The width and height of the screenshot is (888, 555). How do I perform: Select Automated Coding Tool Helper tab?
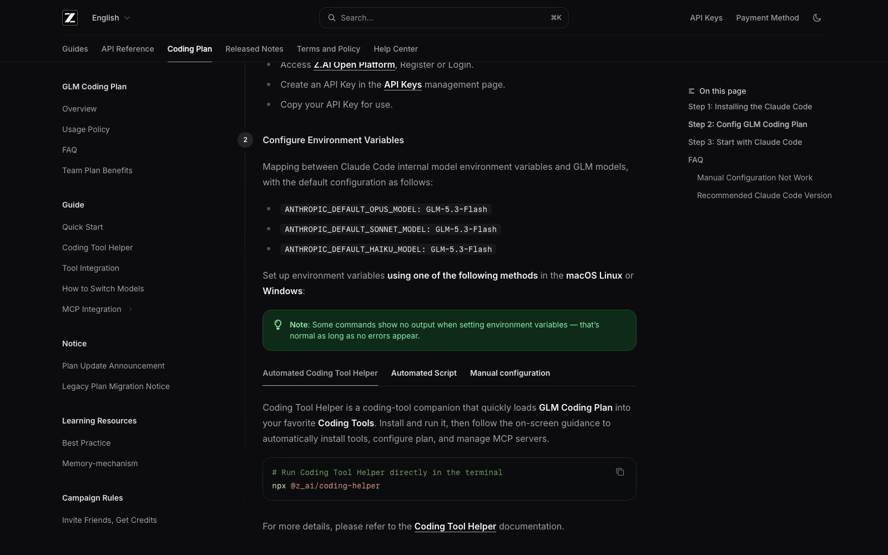click(320, 373)
